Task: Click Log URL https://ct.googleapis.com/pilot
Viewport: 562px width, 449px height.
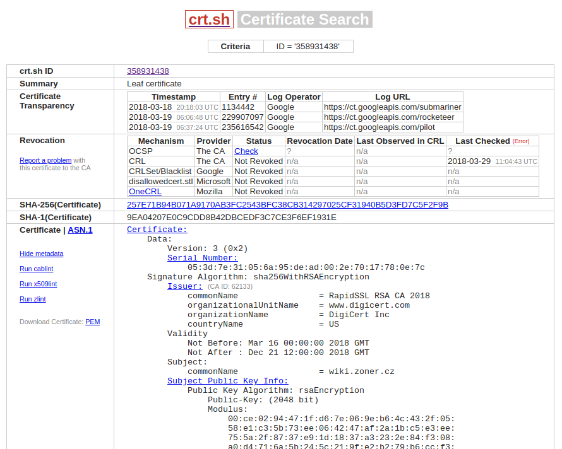Action: (x=380, y=127)
